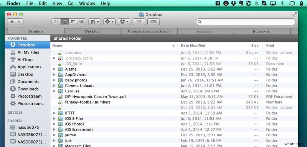Sort by Date Modified column header
The image size is (307, 147).
click(205, 45)
